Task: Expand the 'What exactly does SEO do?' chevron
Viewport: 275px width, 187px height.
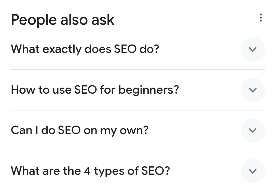Action: pyautogui.click(x=253, y=49)
